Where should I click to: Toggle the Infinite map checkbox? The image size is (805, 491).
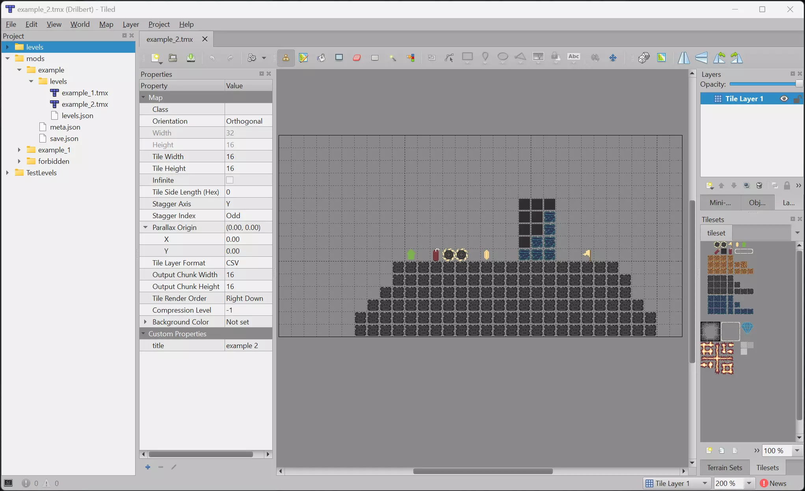coord(230,180)
